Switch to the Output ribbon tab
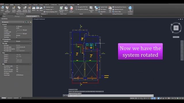Viewport: 184px width, 103px height. [x=41, y=5]
